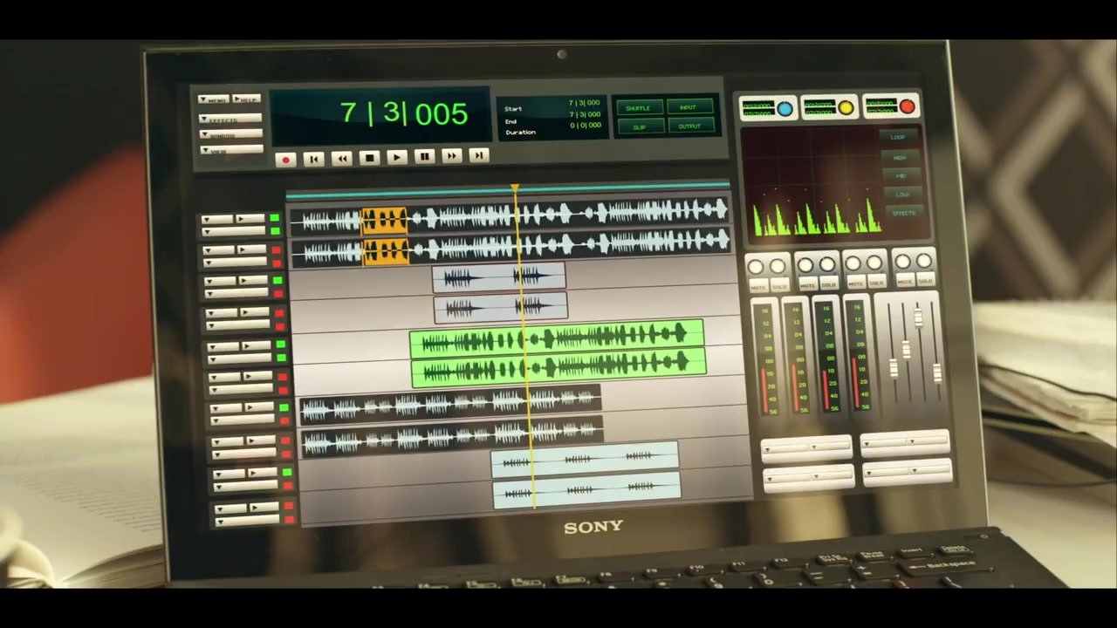Screen dimensions: 1117x628
Task: Click the Rewind transport button
Action: coord(341,158)
